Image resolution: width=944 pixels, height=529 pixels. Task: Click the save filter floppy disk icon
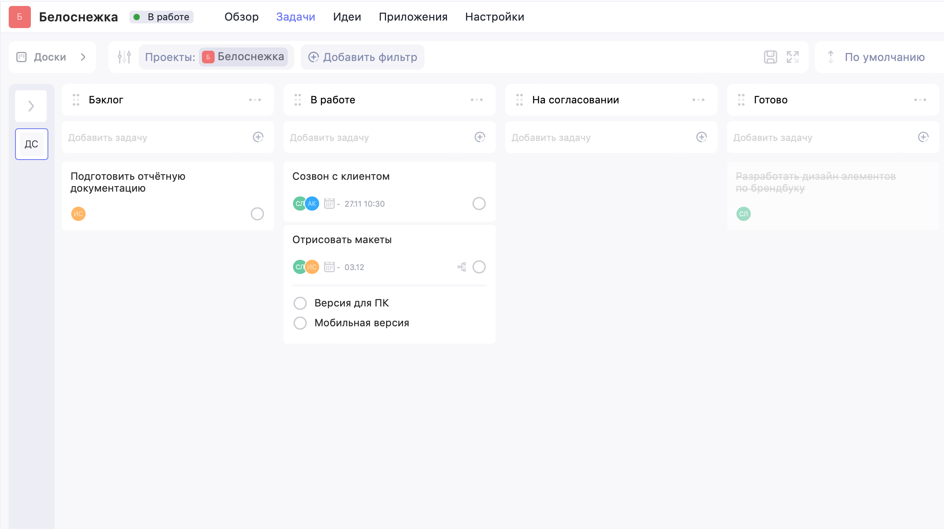[770, 57]
